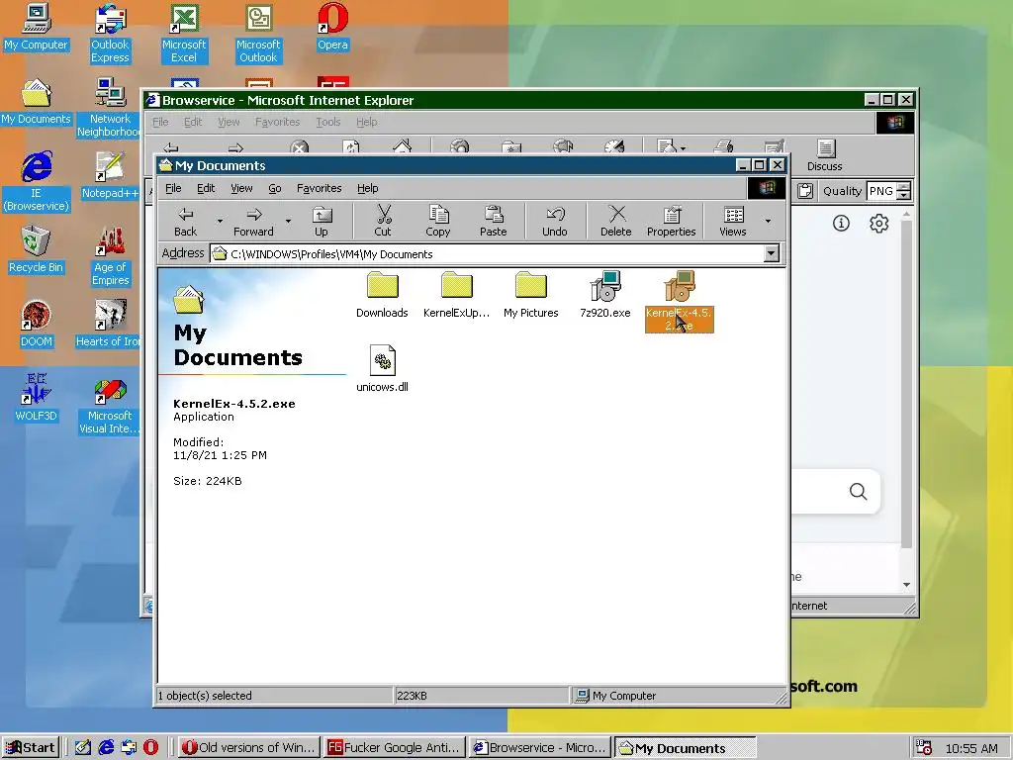This screenshot has height=760, width=1013.
Task: Open Microsoft Visual InterDev shortcut
Action: point(110,405)
